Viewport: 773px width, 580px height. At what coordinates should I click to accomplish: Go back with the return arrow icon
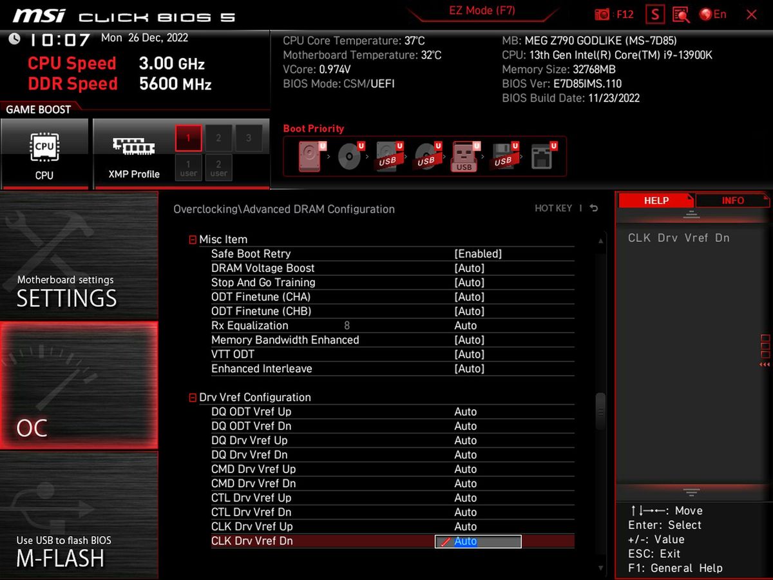tap(593, 208)
